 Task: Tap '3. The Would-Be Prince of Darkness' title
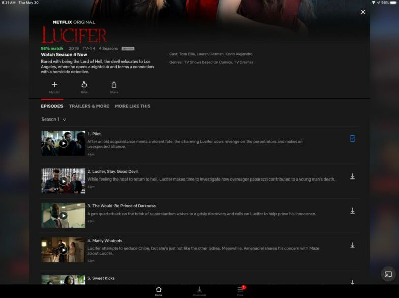(121, 206)
